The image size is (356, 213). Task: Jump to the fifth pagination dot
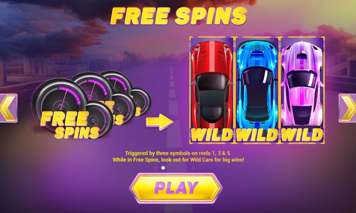pos(186,168)
